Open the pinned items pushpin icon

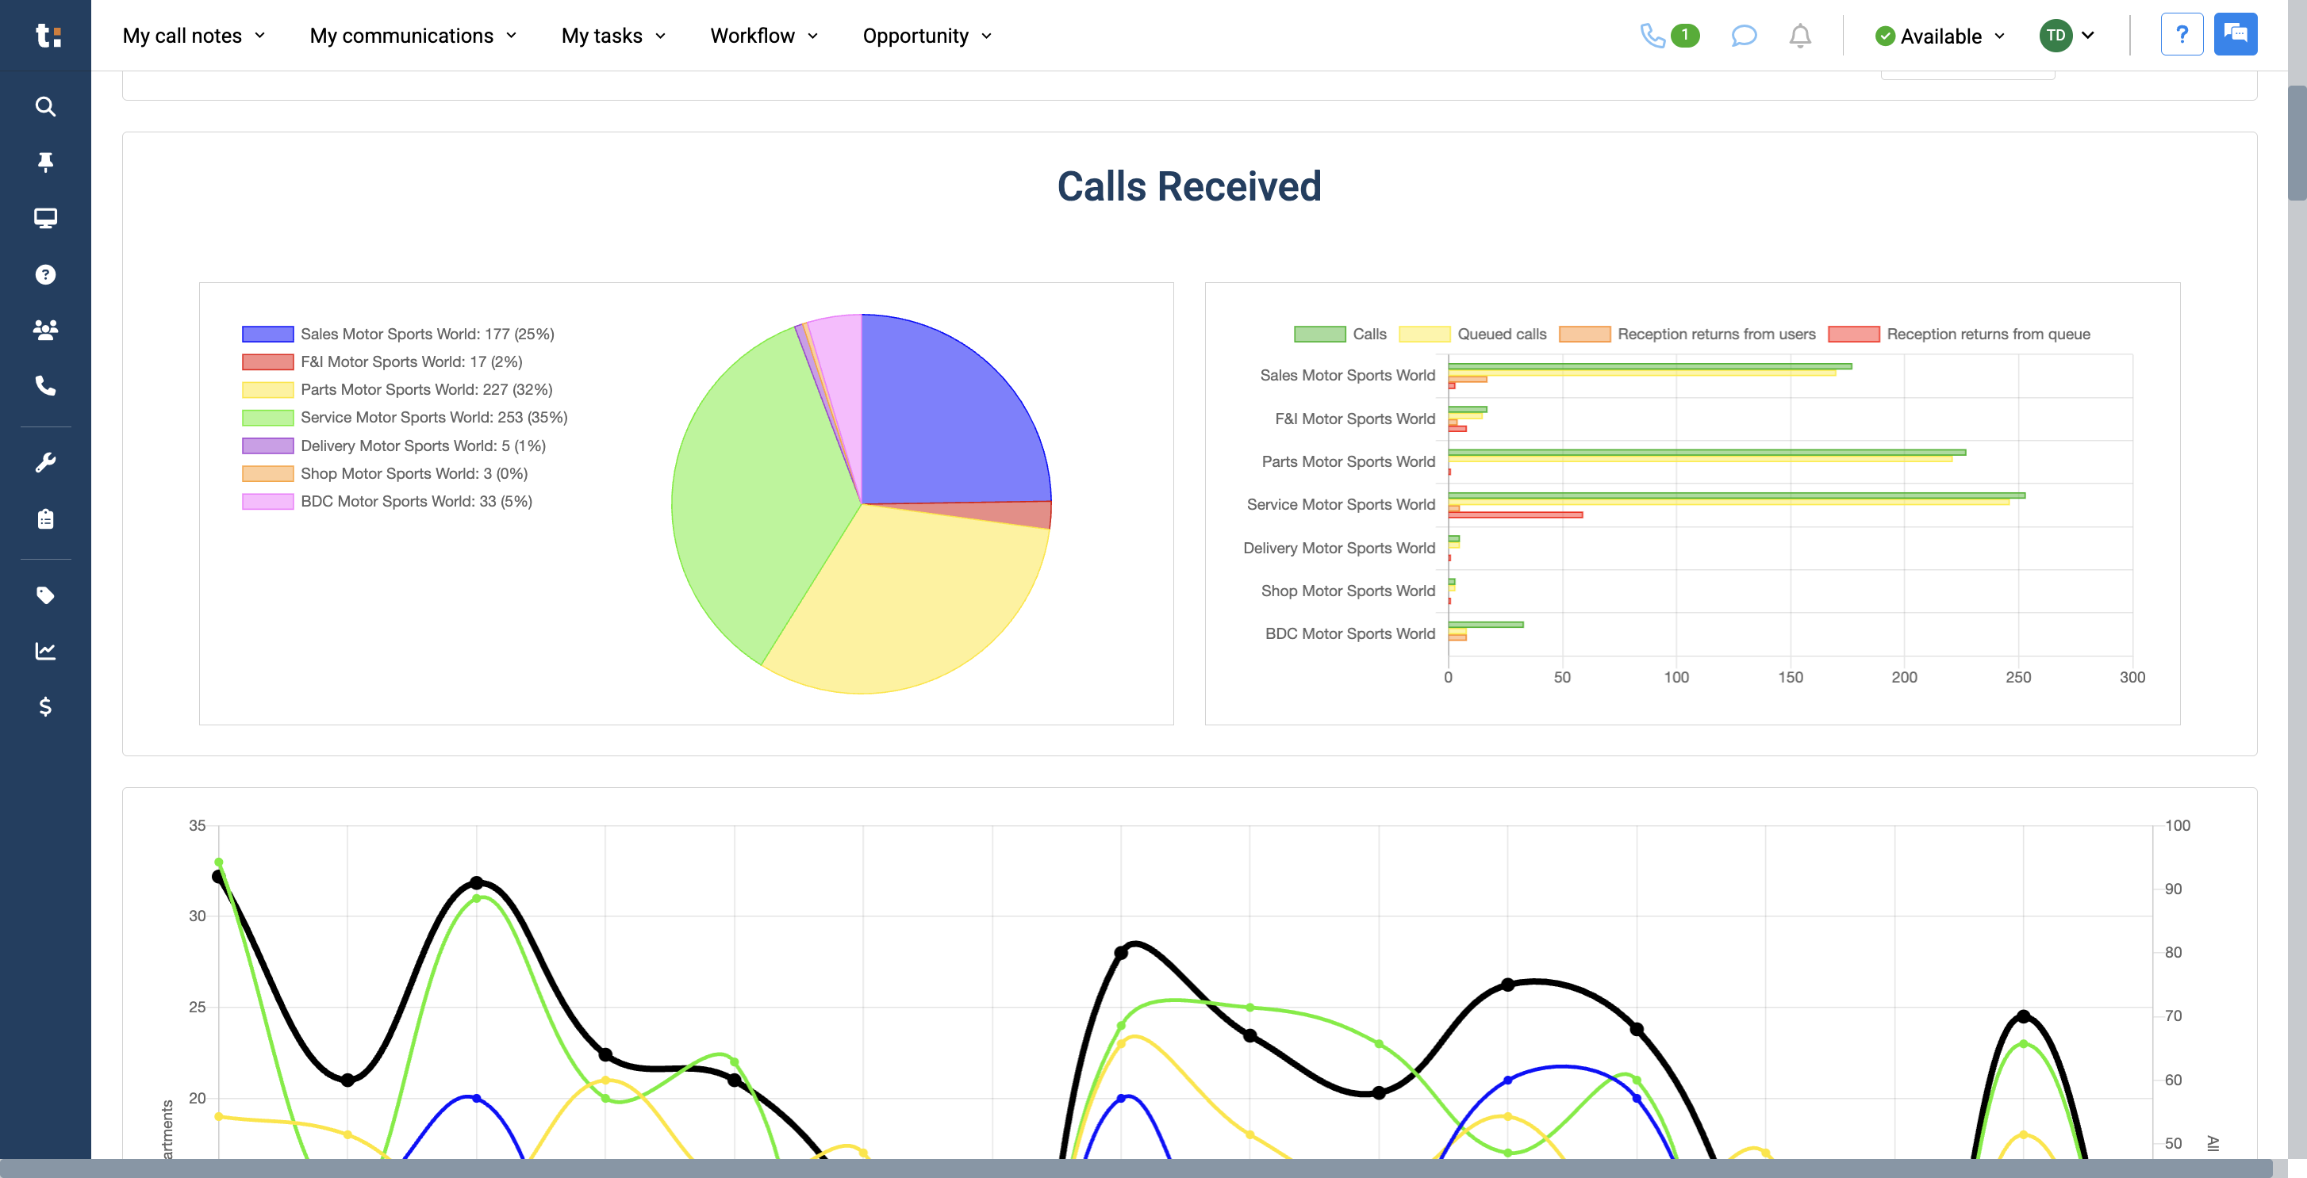tap(44, 162)
